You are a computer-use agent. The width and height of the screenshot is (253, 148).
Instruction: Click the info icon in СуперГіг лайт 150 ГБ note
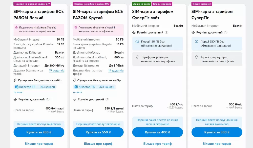click(x=137, y=42)
